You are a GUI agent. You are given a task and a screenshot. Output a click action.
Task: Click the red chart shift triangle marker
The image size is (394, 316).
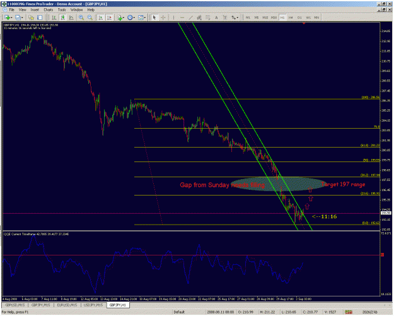(x=304, y=23)
